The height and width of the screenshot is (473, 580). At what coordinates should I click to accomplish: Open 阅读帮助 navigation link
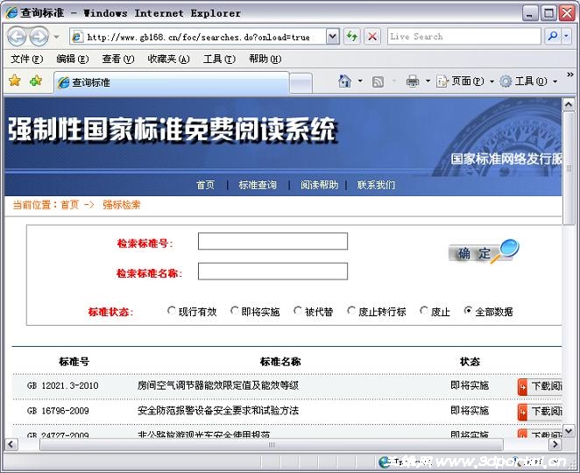click(x=319, y=185)
